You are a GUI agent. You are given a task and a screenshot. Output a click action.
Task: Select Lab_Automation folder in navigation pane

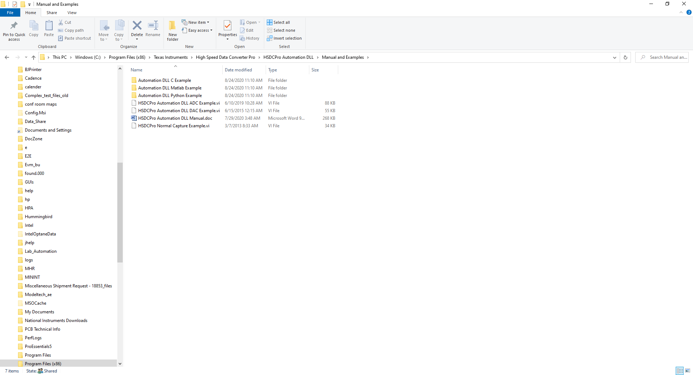click(40, 251)
